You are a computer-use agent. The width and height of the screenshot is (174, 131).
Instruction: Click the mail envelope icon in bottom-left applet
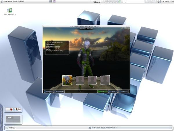pyautogui.click(x=19, y=109)
